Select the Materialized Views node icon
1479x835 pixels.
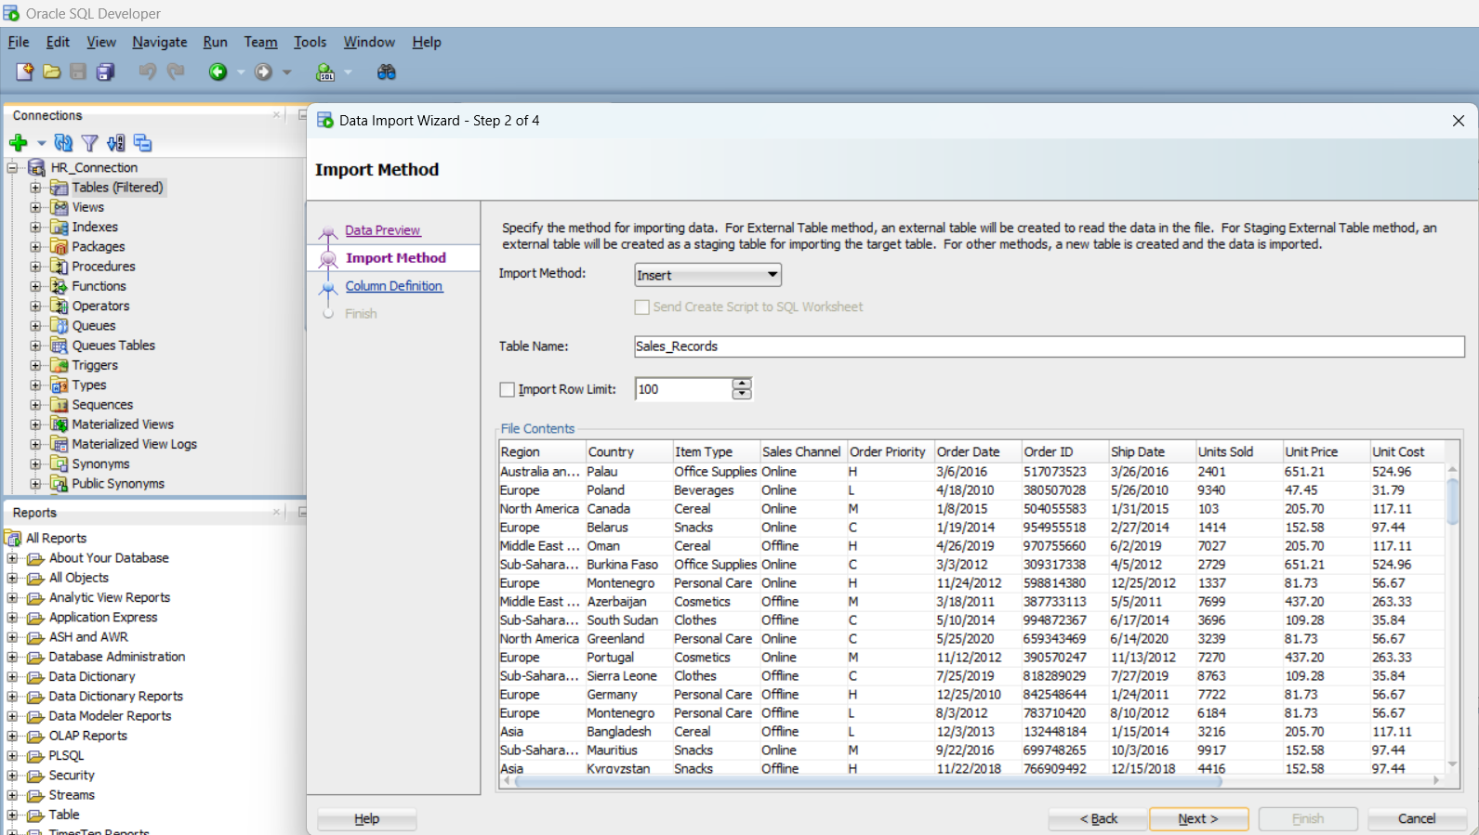(59, 424)
